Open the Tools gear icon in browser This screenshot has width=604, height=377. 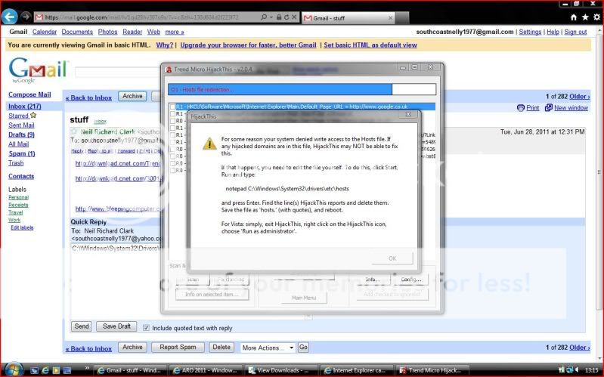595,17
